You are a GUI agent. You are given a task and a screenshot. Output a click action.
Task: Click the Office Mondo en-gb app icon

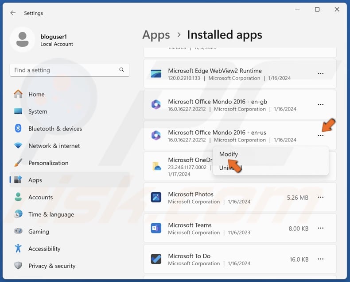[x=156, y=104]
